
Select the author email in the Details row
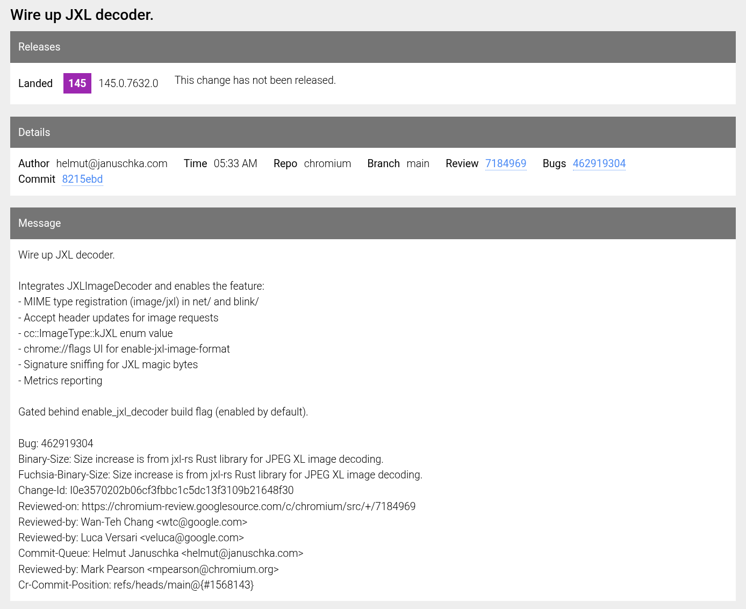(x=112, y=163)
